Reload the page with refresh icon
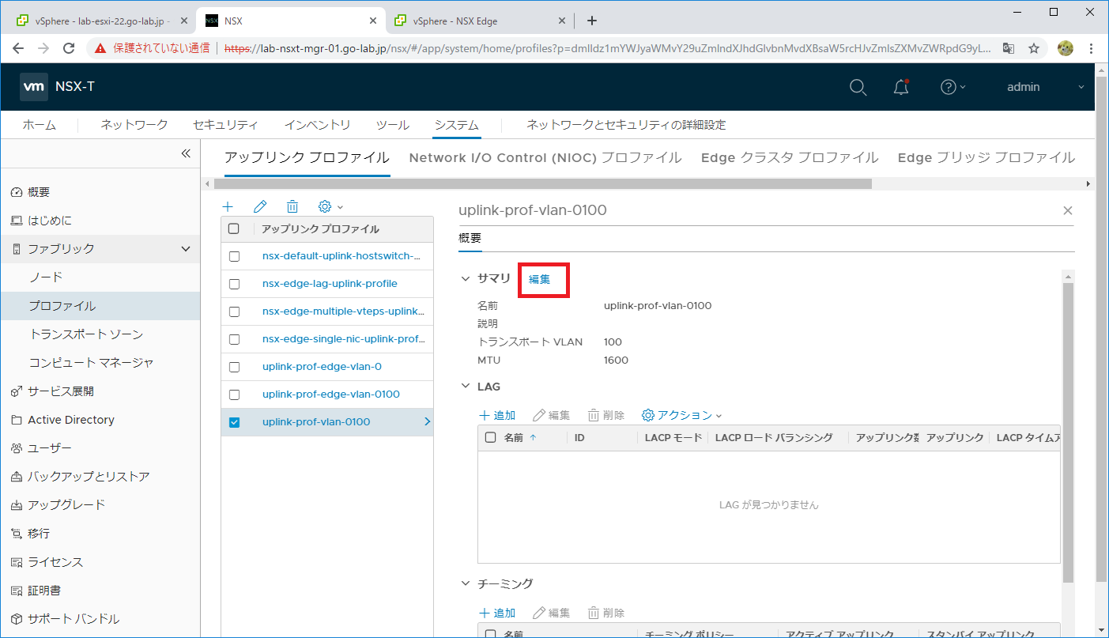 (x=69, y=48)
